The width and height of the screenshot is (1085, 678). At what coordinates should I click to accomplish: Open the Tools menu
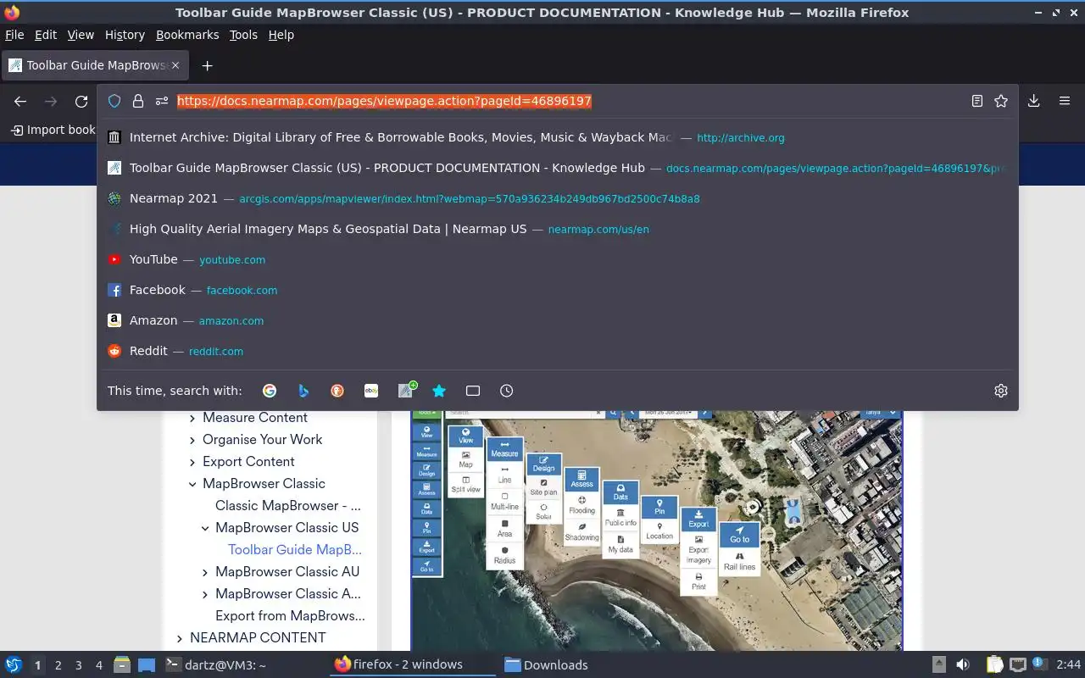coord(243,35)
